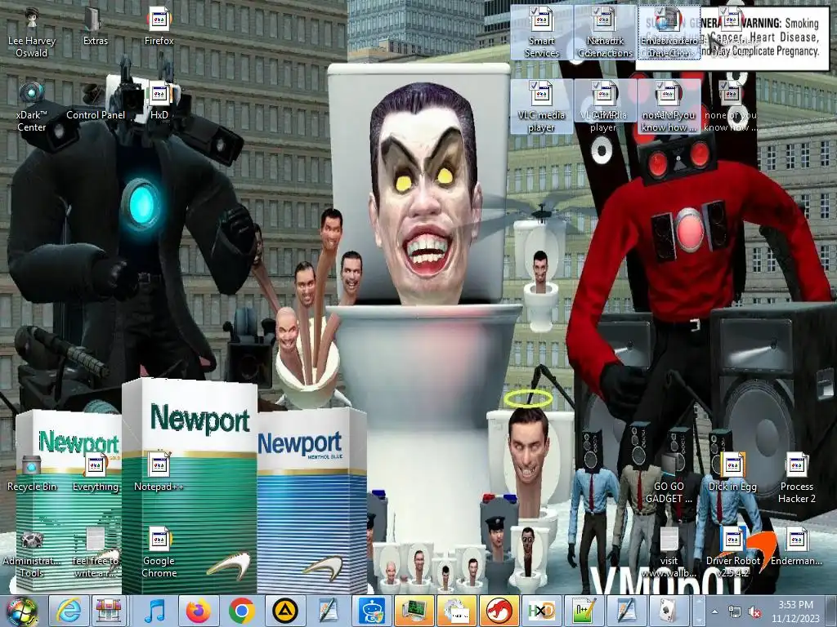
Task: Uncheck the Smart Services icon checkbox
Action: tap(533, 11)
